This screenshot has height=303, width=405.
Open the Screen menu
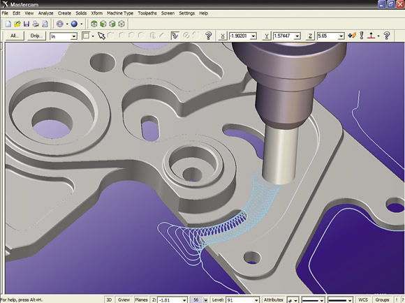168,13
